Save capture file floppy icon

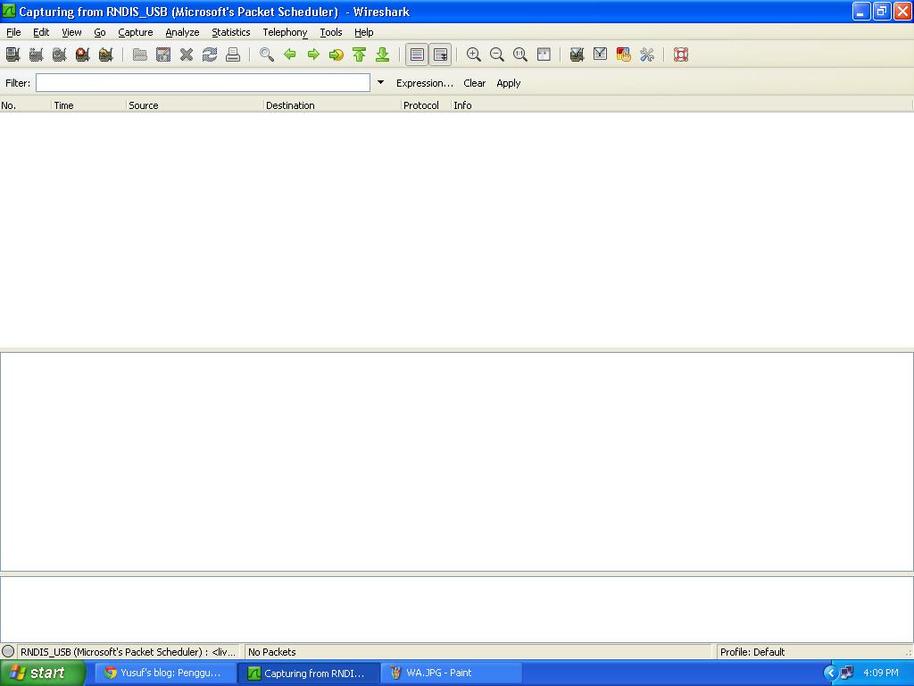163,54
